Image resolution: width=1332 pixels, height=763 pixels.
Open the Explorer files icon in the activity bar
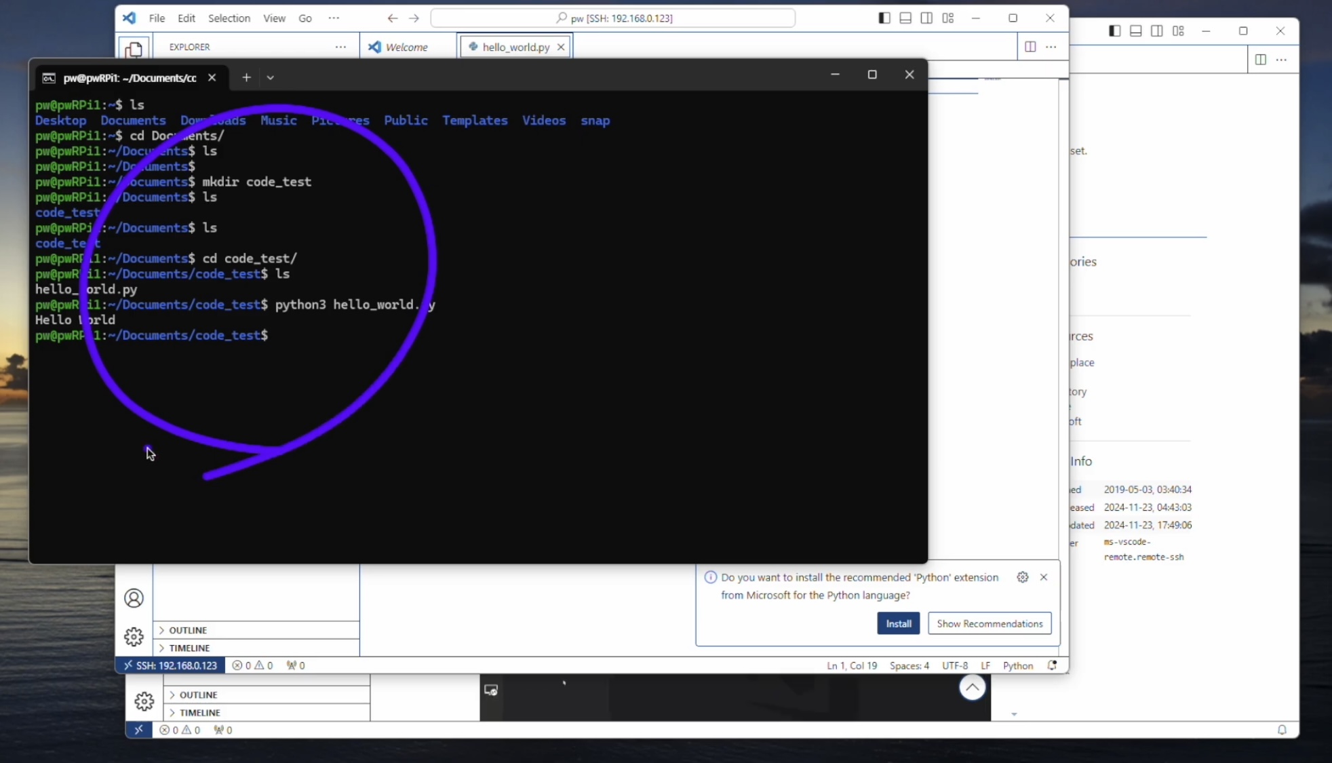pyautogui.click(x=134, y=49)
